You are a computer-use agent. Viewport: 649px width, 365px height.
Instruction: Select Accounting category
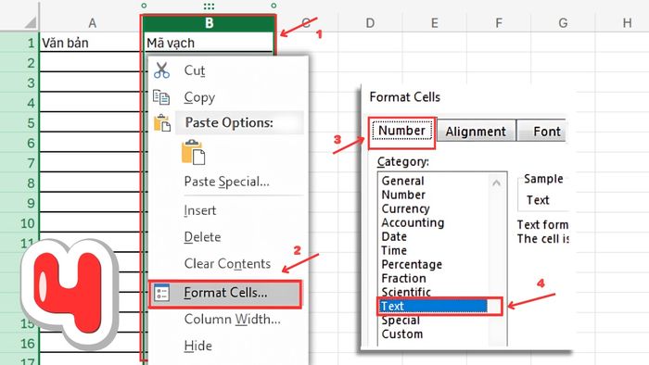[413, 223]
